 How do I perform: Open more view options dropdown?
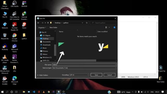109,27
